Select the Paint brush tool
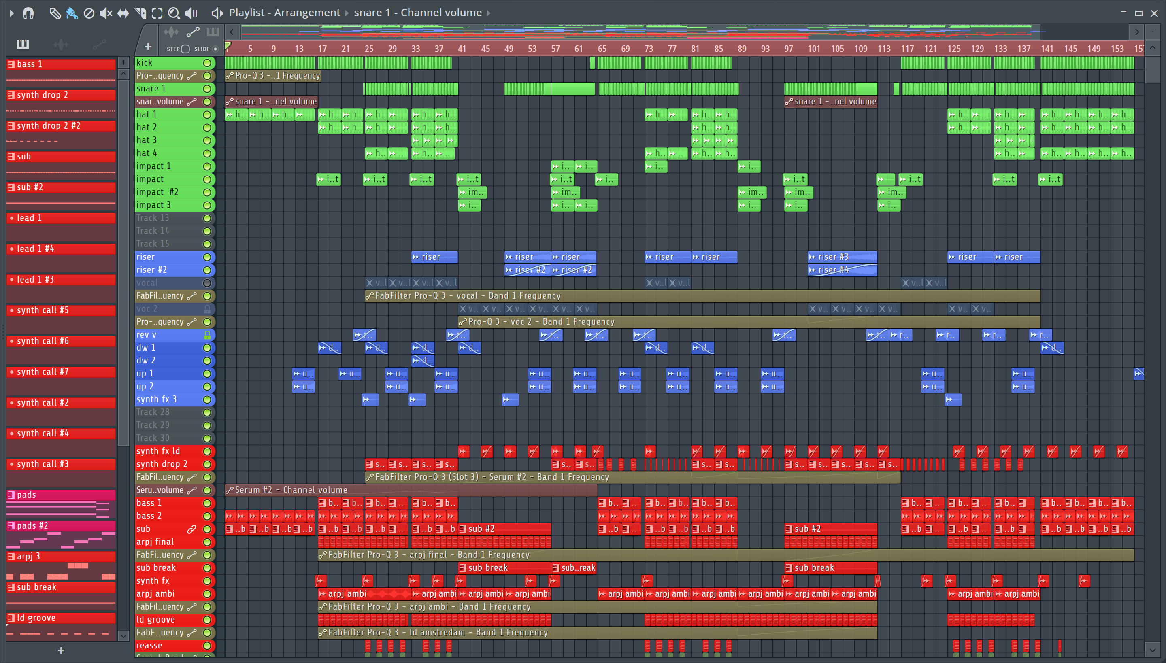Screen dimensions: 1166x663 pyautogui.click(x=72, y=13)
